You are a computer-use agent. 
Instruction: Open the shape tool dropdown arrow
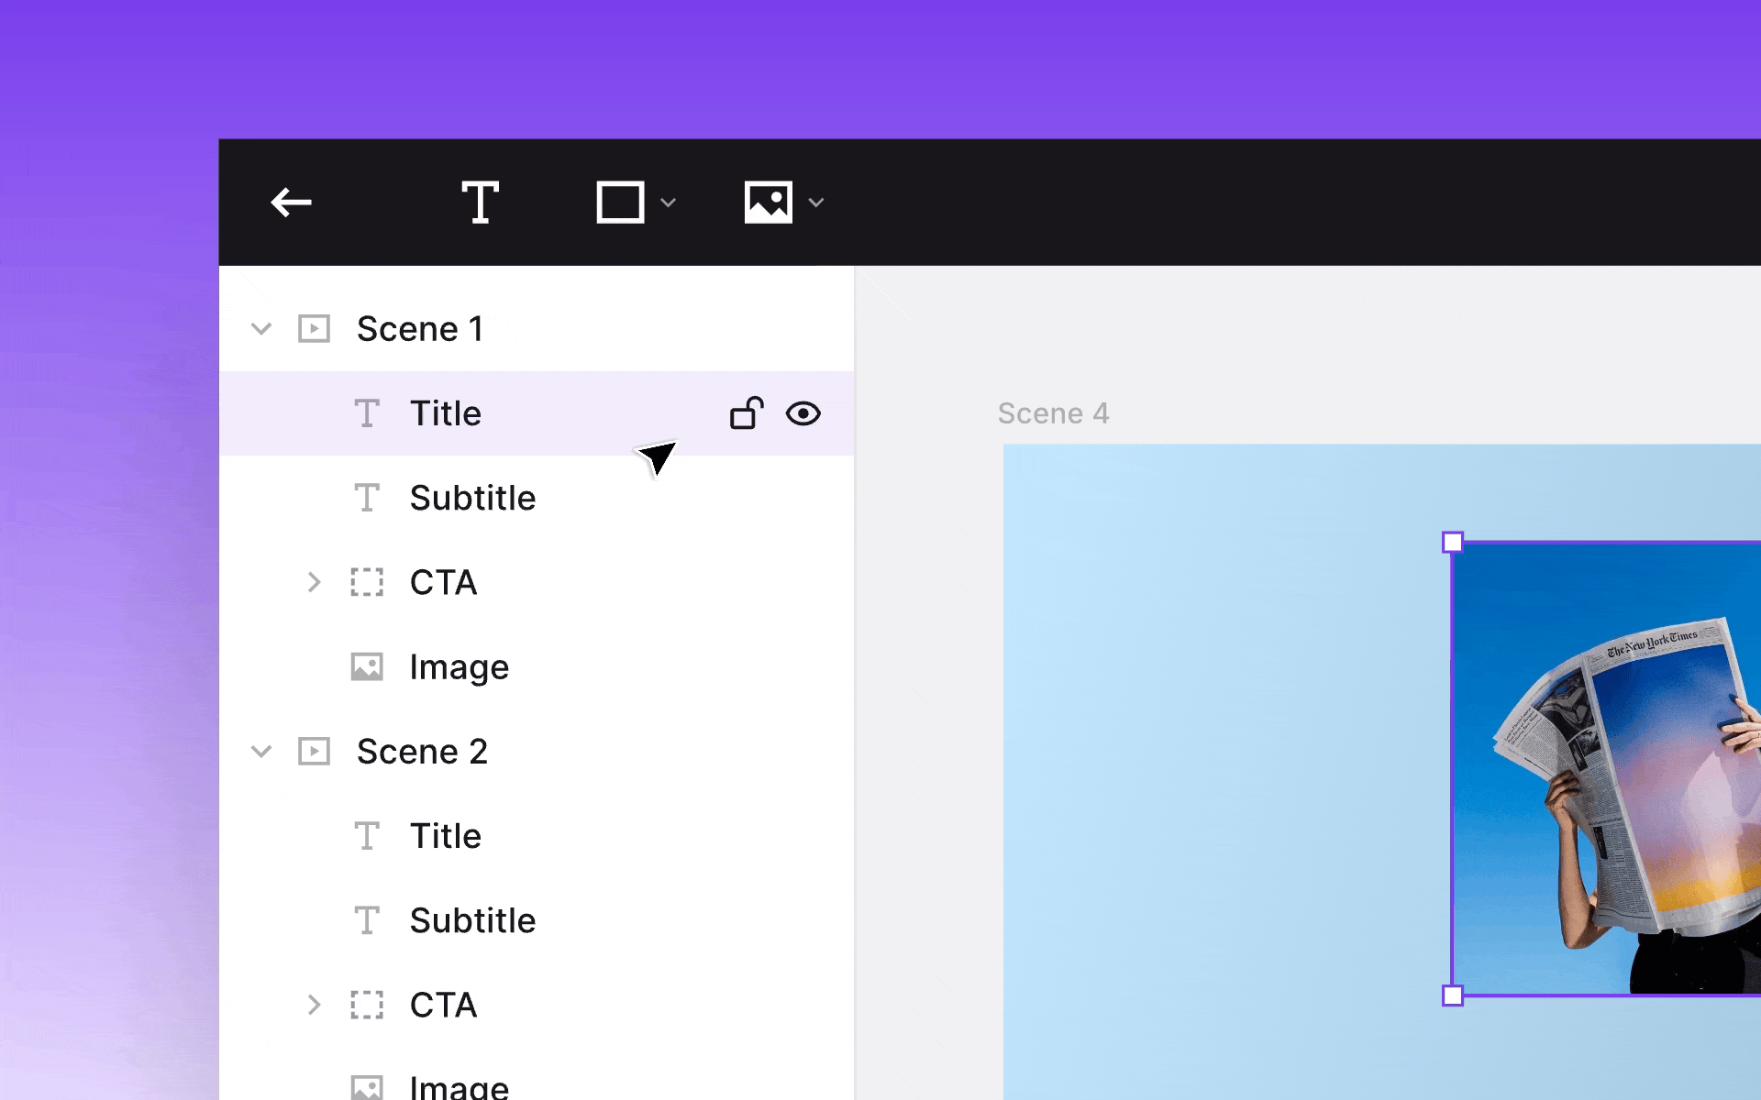click(669, 203)
